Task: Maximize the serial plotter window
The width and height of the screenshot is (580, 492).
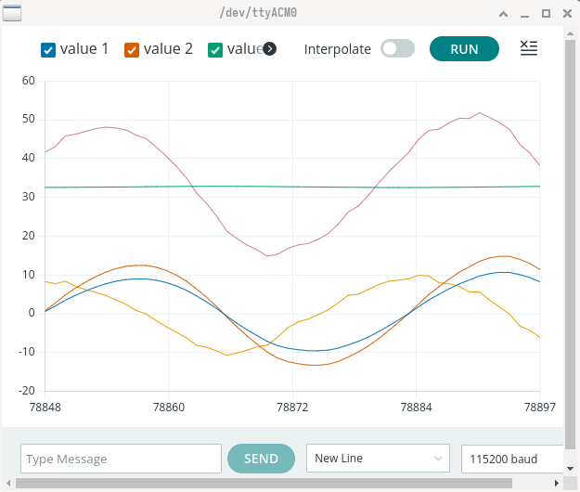Action: pyautogui.click(x=546, y=14)
